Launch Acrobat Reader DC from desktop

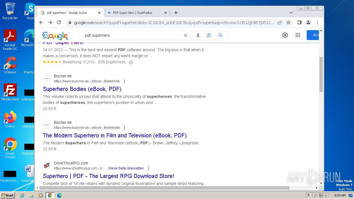click(10, 40)
